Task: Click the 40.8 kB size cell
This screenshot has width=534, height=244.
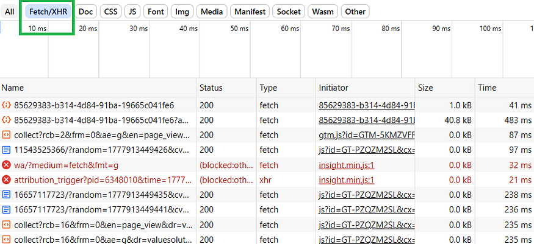Action: [x=445, y=120]
